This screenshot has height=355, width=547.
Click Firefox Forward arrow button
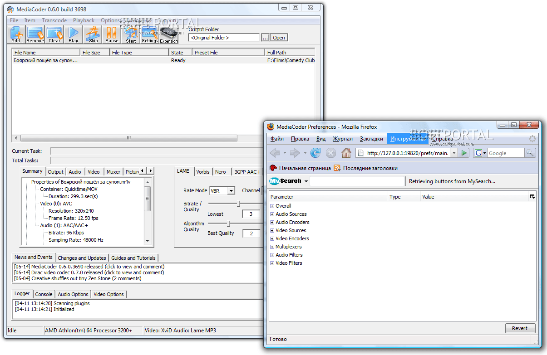pos(295,153)
